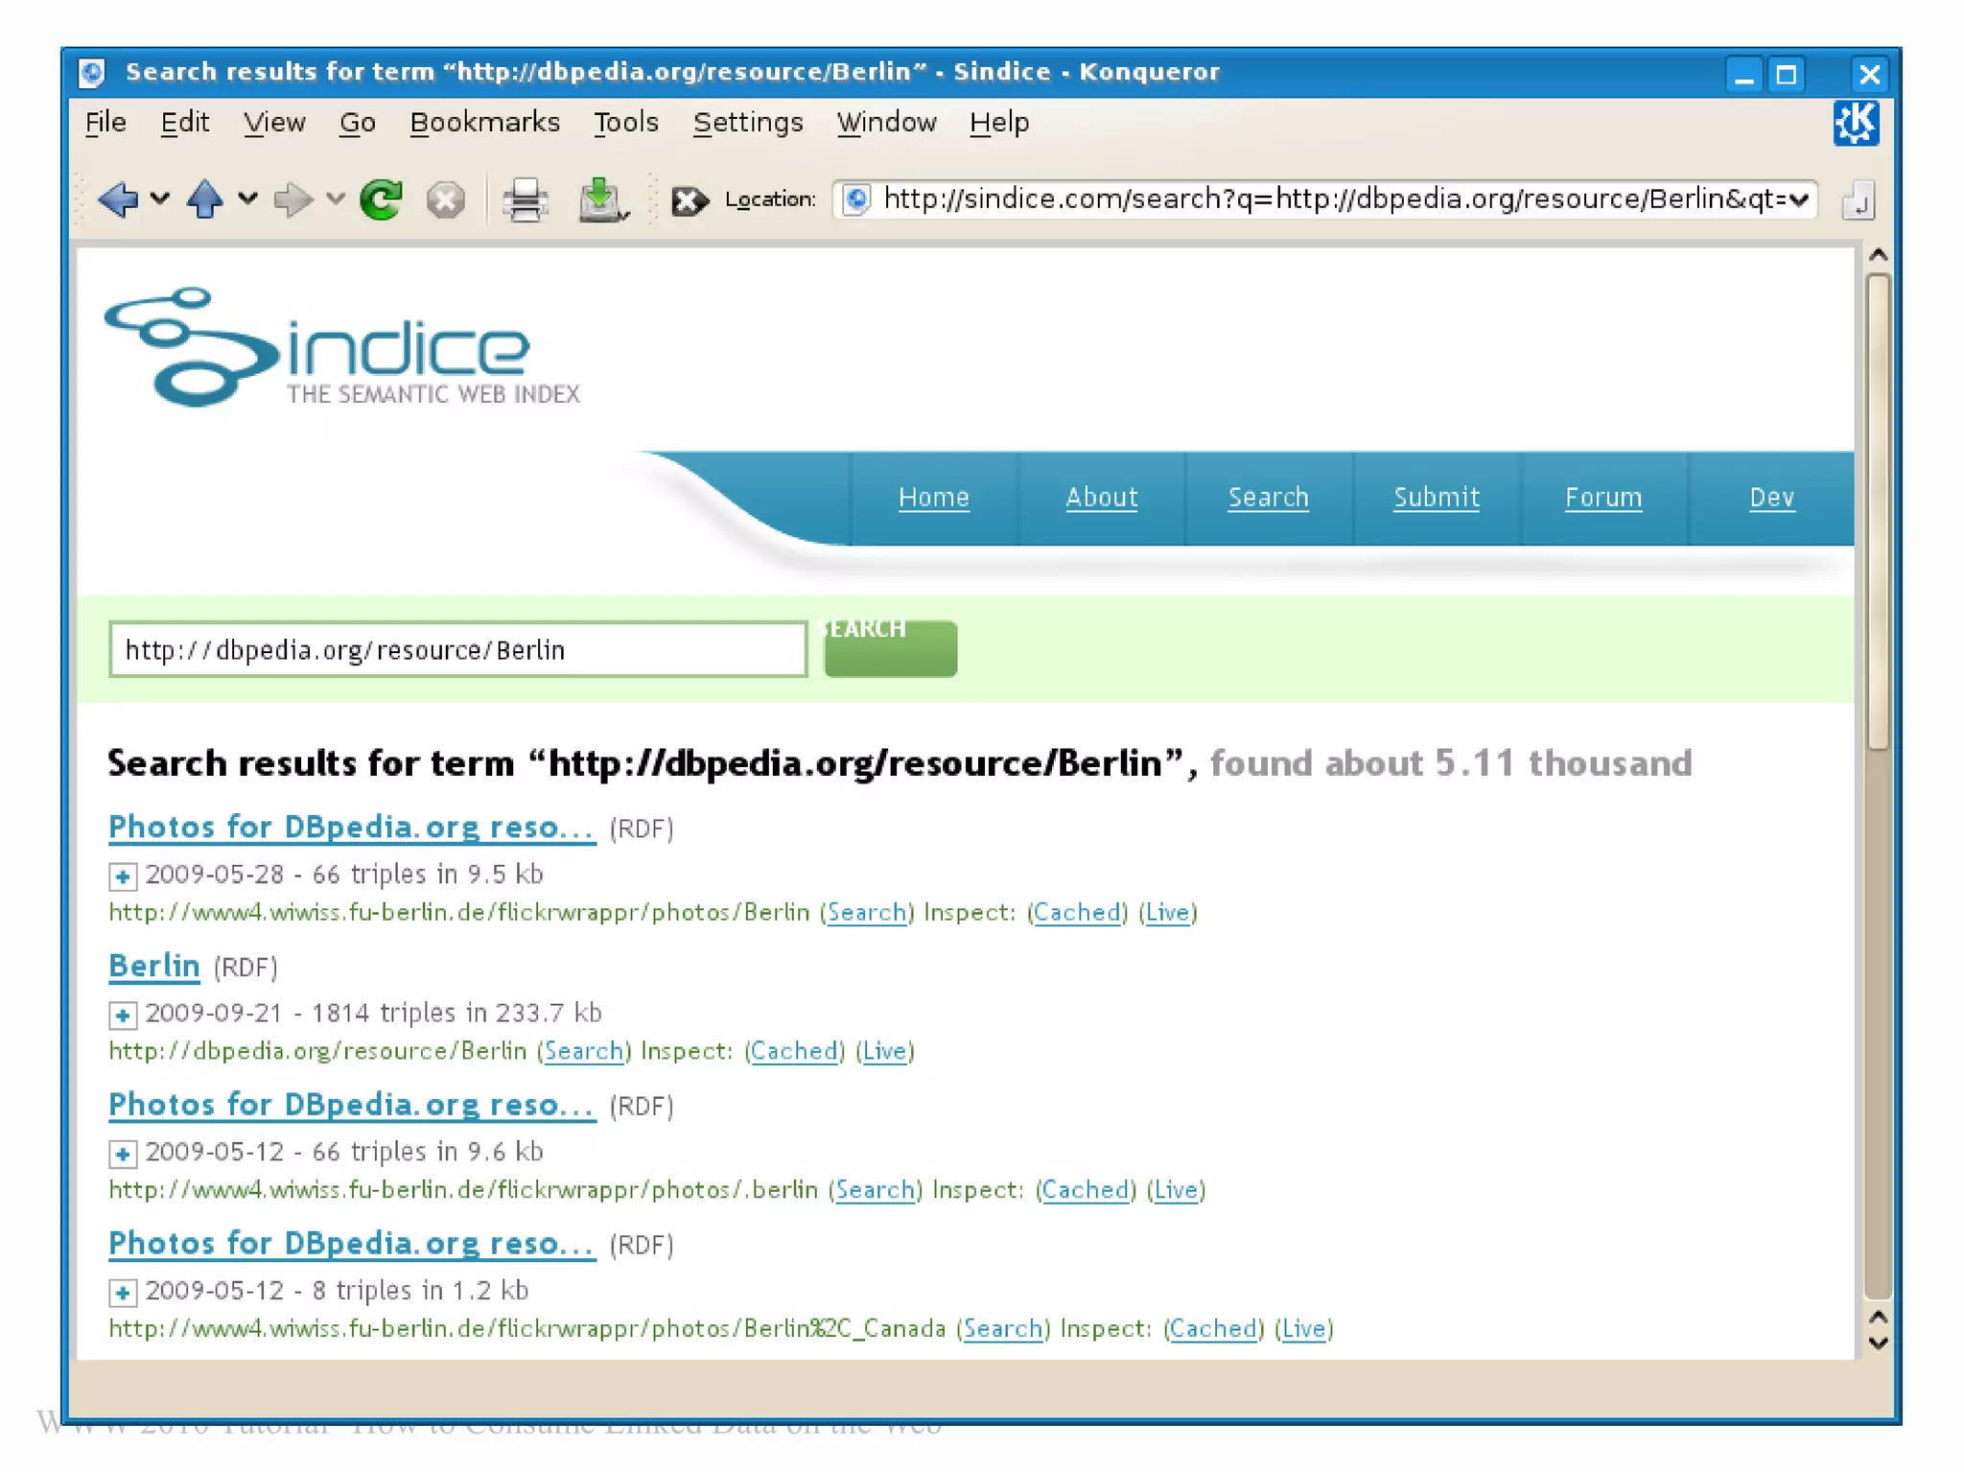Click the green SEARCH button
This screenshot has height=1472, width=1964.
tap(890, 648)
